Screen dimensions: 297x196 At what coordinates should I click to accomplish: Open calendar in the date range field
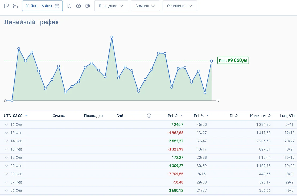pyautogui.click(x=57, y=6)
